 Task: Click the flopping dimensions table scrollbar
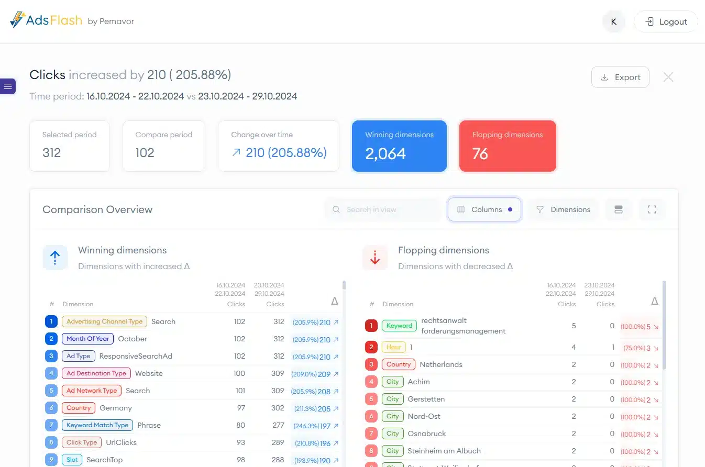click(664, 325)
